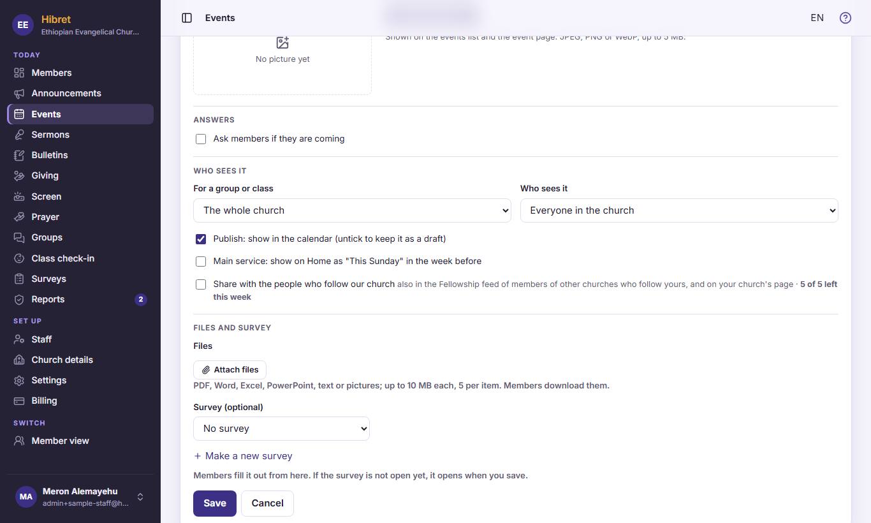Click the Reports shield icon

coord(19,299)
